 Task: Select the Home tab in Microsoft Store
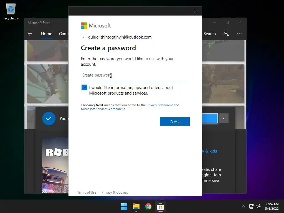tap(47, 34)
